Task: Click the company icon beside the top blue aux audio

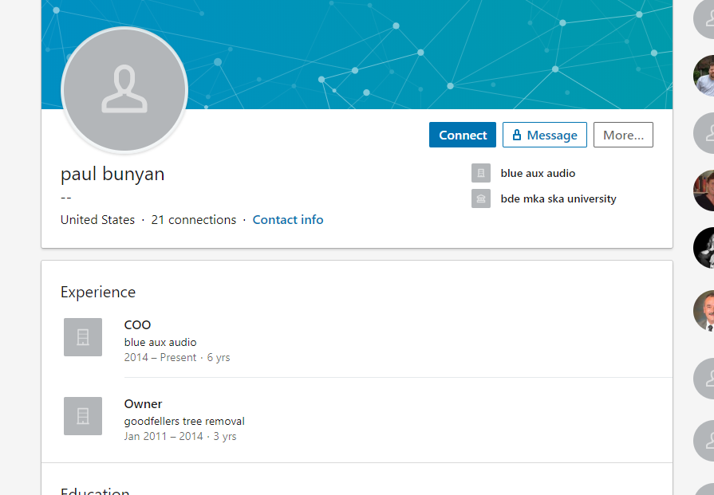Action: (x=481, y=173)
